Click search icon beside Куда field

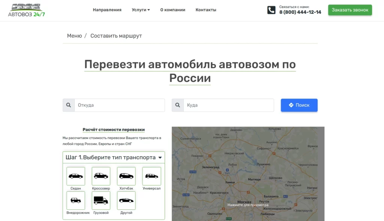178,105
